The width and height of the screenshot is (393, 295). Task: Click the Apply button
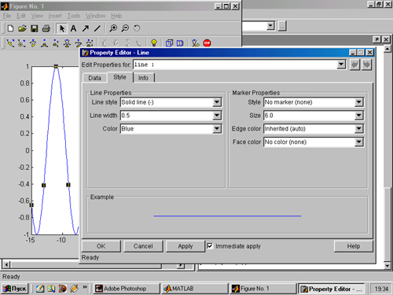point(185,246)
